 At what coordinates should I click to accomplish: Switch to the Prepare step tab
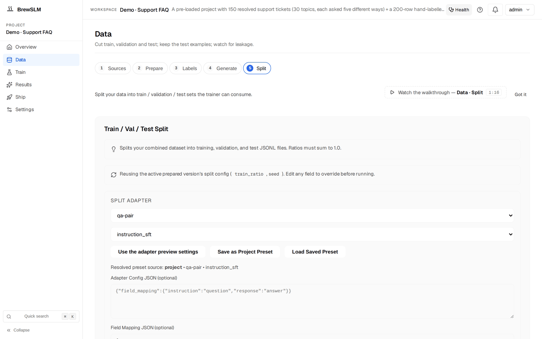point(150,68)
